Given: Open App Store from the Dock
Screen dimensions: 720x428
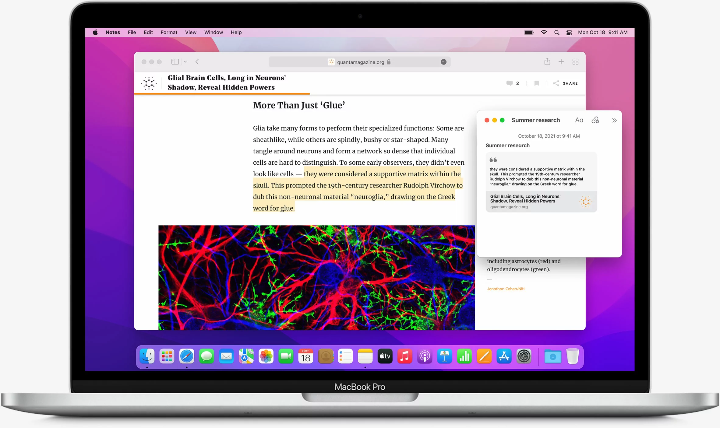Looking at the screenshot, I should pyautogui.click(x=504, y=356).
